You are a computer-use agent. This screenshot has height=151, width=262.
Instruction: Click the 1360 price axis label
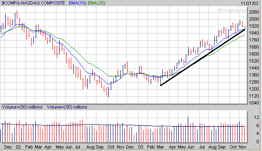point(254,75)
